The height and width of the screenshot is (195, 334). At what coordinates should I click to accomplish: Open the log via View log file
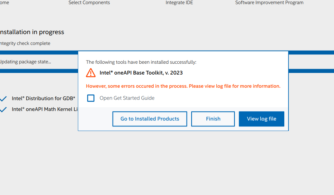pyautogui.click(x=261, y=119)
